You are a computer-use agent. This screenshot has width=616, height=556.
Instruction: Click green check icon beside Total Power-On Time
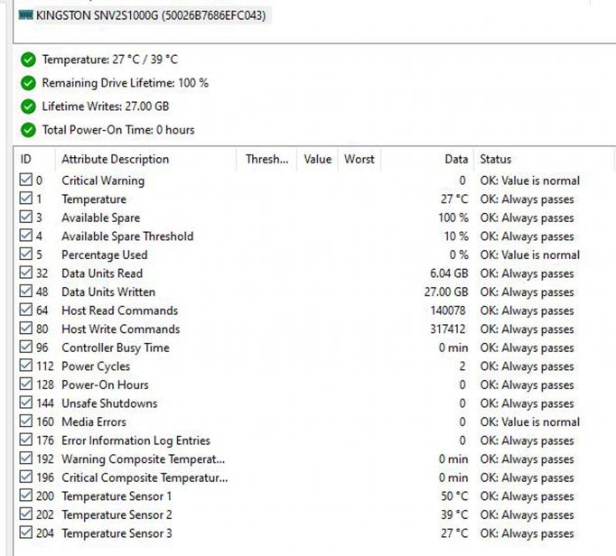point(28,130)
